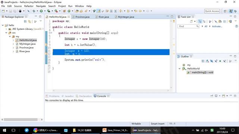Collapse the src folder node

point(6,33)
